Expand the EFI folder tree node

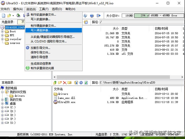click(x=2, y=35)
